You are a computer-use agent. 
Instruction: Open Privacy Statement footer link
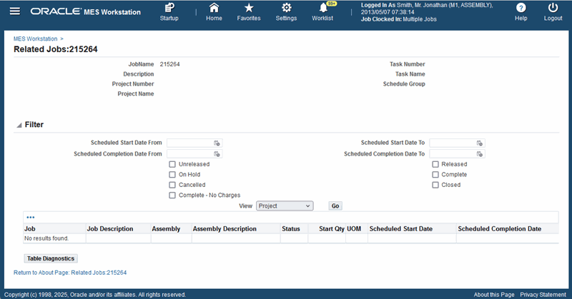[x=543, y=295]
